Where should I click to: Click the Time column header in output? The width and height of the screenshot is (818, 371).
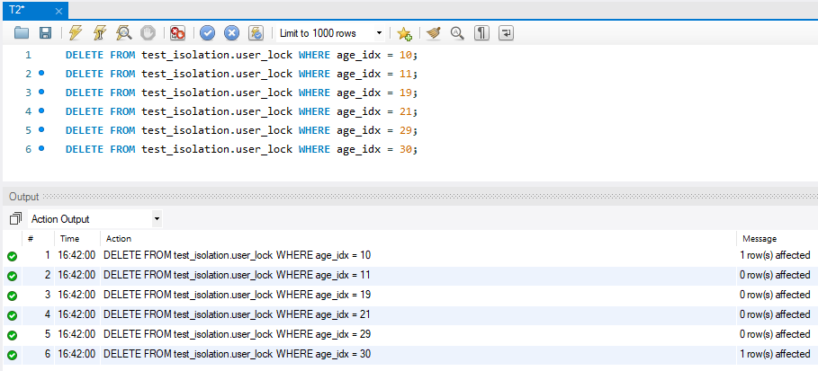(x=77, y=239)
